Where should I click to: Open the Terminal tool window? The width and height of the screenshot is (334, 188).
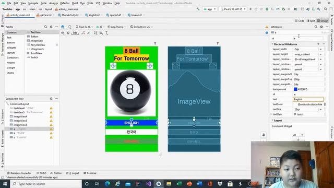coord(90,173)
